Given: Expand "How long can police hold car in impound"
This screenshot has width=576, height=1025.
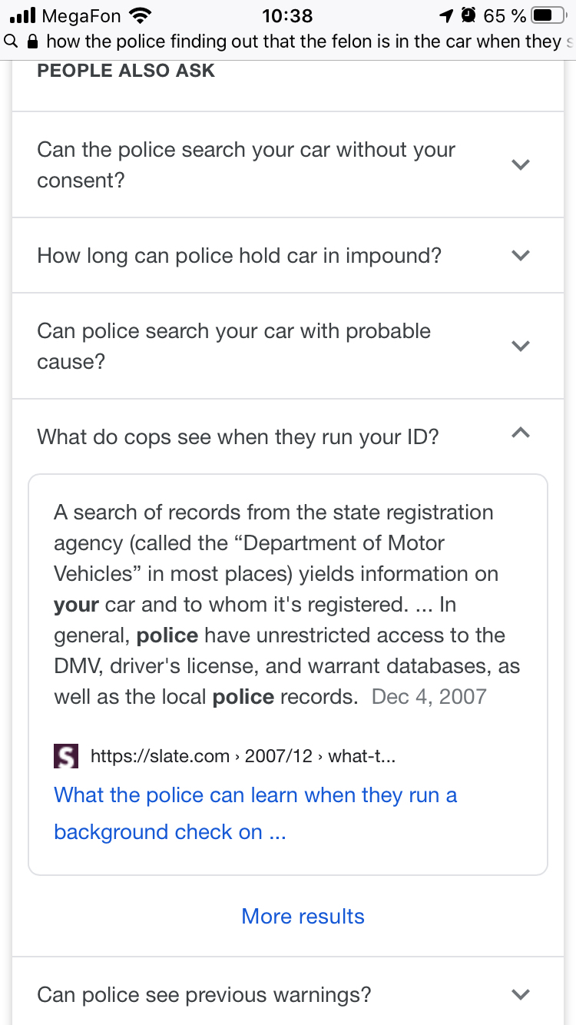Looking at the screenshot, I should (520, 255).
